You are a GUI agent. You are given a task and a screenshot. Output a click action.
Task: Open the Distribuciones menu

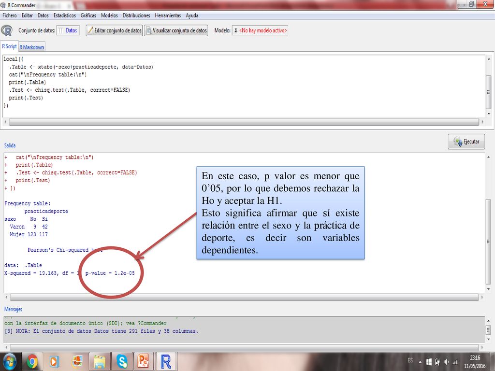[x=136, y=15]
